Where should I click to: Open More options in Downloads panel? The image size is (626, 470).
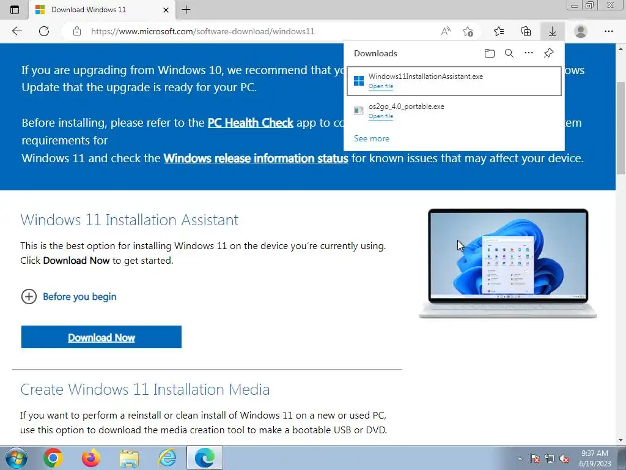coord(529,53)
